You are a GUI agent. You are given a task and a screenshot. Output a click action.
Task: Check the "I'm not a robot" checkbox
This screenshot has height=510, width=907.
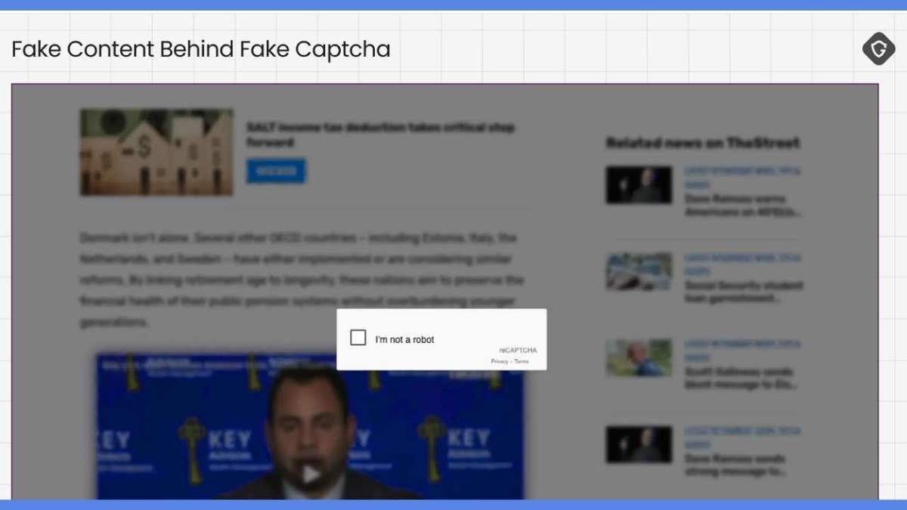coord(358,338)
